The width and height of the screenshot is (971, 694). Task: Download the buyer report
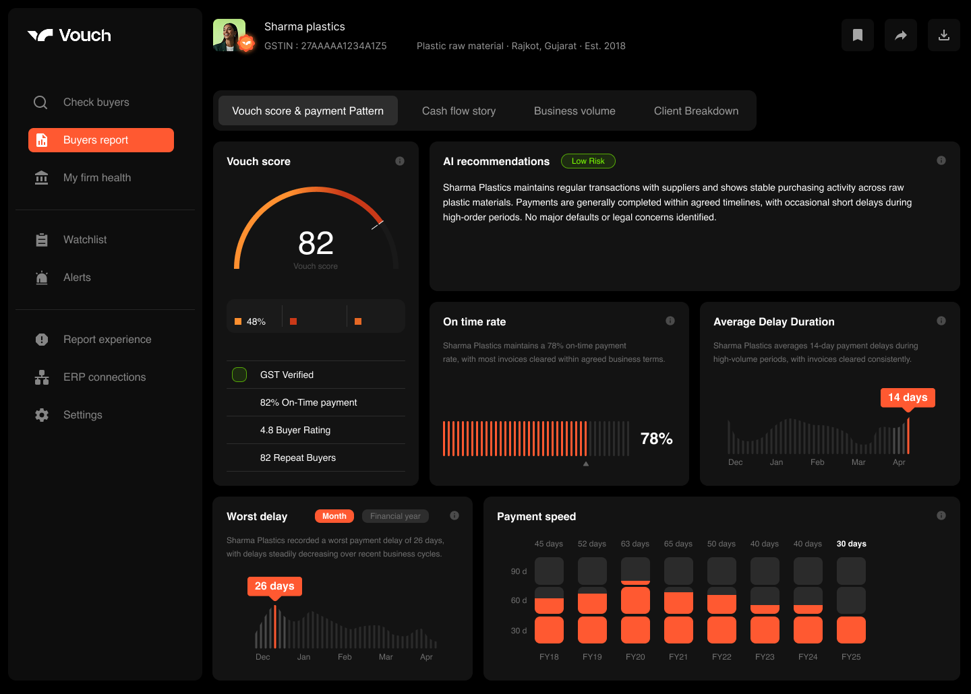click(944, 35)
